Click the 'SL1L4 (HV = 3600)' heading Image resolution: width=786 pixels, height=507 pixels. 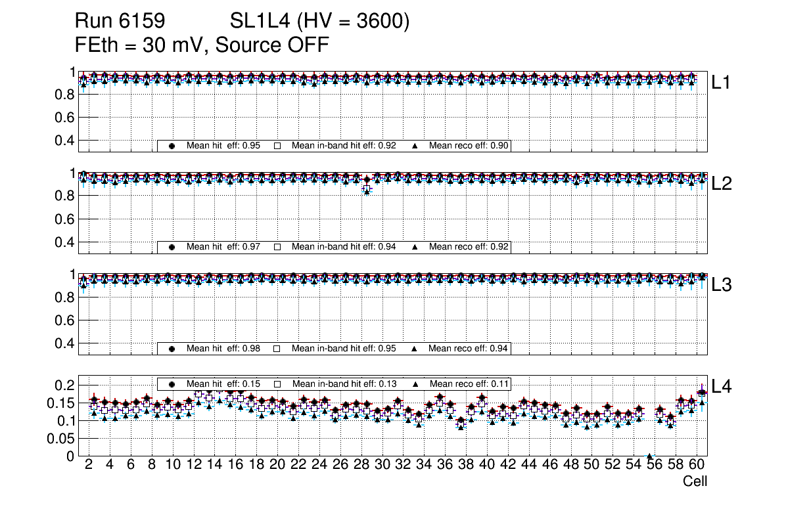tap(319, 22)
